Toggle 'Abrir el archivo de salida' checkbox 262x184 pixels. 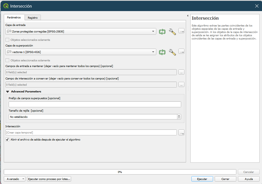(x=7, y=140)
